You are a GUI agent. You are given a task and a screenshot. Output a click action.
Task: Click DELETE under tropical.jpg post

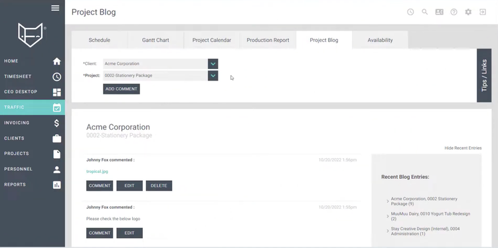tap(159, 186)
